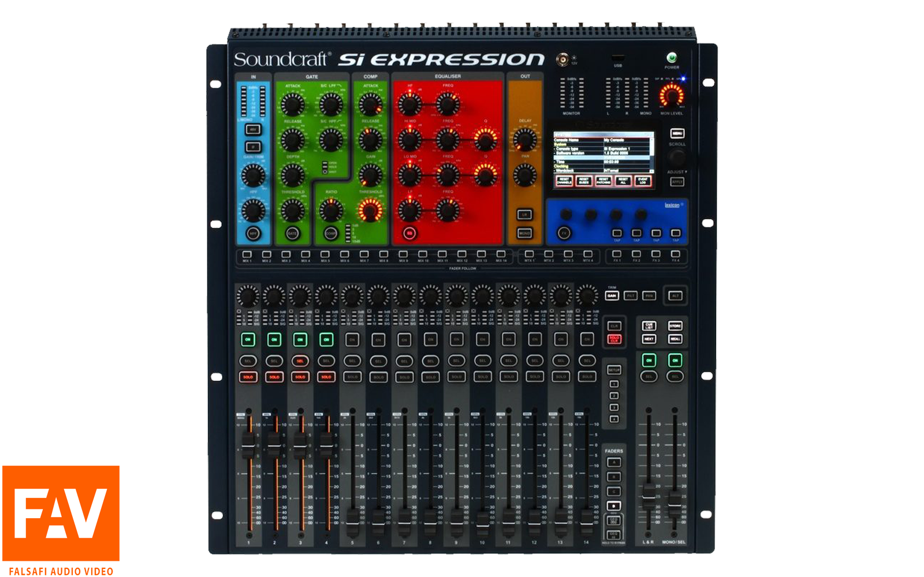The width and height of the screenshot is (924, 577).
Task: Select GAIN encoder mode under TRIM
Action: 612,295
